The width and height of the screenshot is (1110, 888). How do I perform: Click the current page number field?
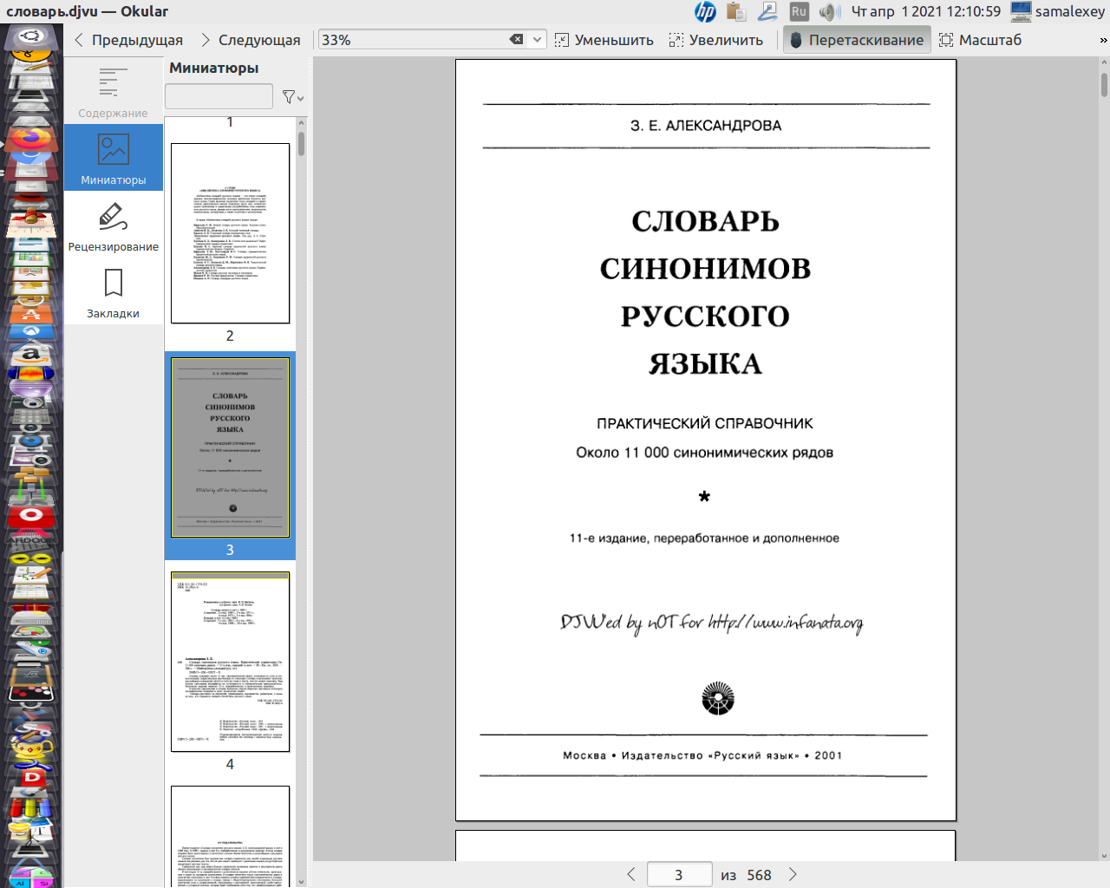click(679, 875)
